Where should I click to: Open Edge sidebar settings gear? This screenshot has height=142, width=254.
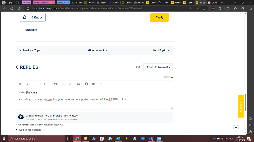(x=250, y=132)
